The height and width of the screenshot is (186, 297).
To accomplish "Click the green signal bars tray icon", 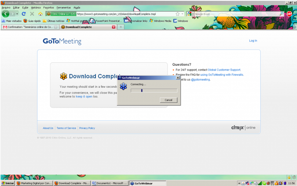I will (260, 183).
